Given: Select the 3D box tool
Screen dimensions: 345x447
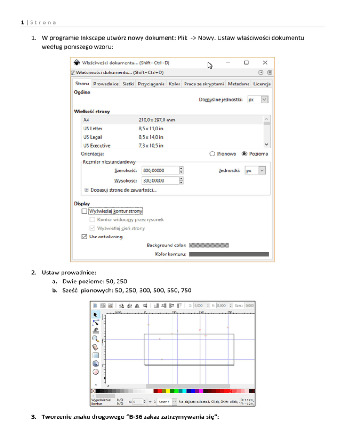Looking at the screenshot, I should click(95, 363).
